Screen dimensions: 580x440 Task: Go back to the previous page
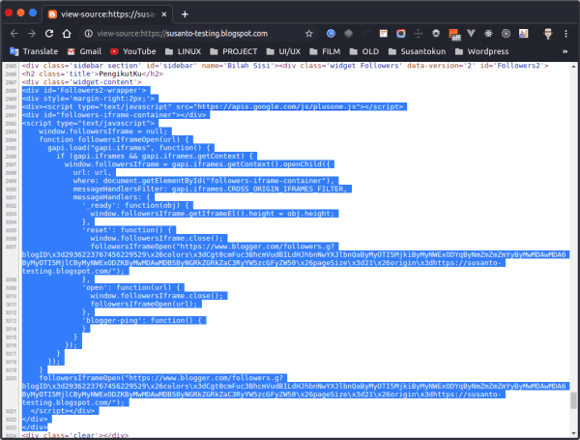[14, 34]
